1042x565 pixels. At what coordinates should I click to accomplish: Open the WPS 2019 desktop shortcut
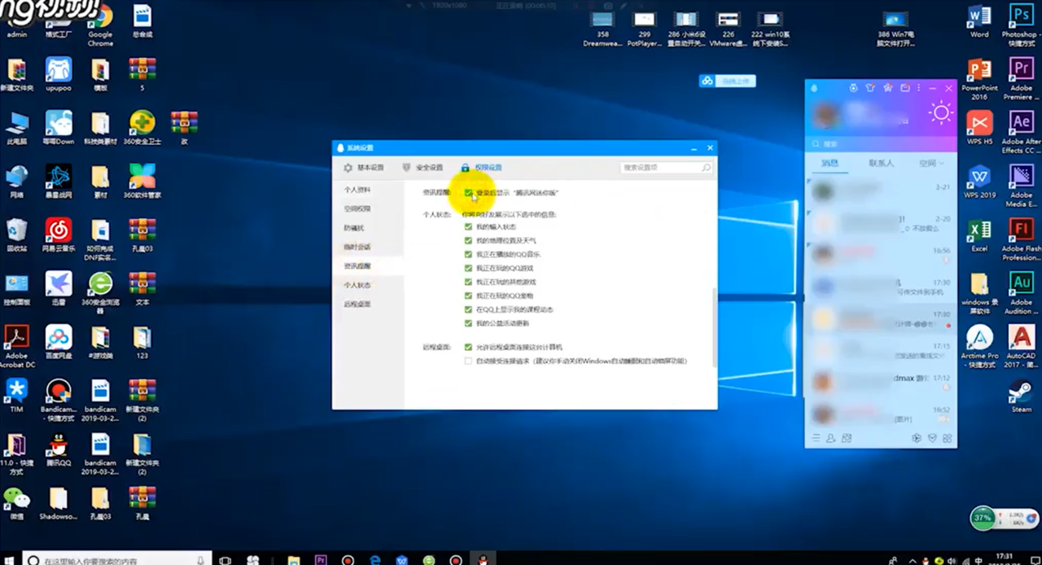(x=979, y=182)
